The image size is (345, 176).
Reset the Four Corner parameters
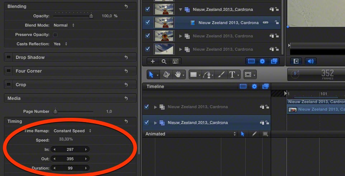[x=126, y=71]
